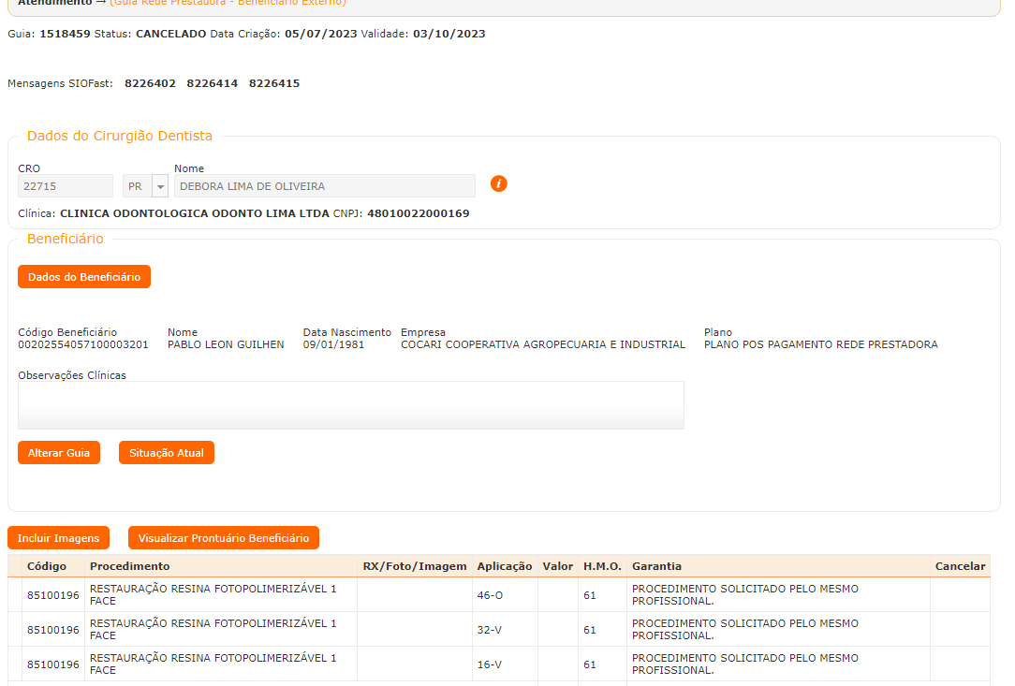Open SIOFast message 8226414

[213, 83]
